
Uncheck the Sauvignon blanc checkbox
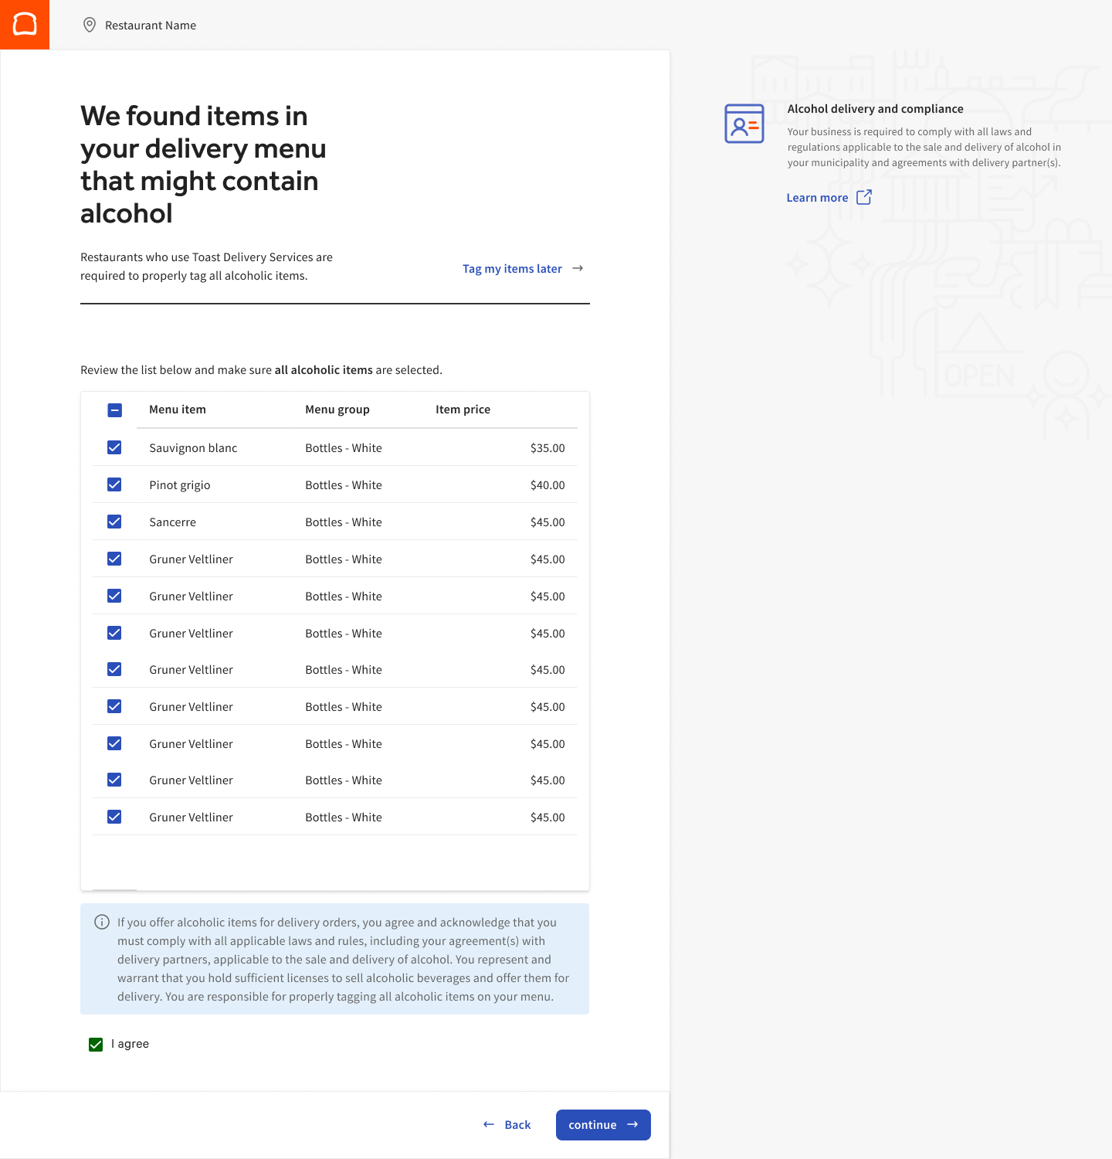(114, 447)
